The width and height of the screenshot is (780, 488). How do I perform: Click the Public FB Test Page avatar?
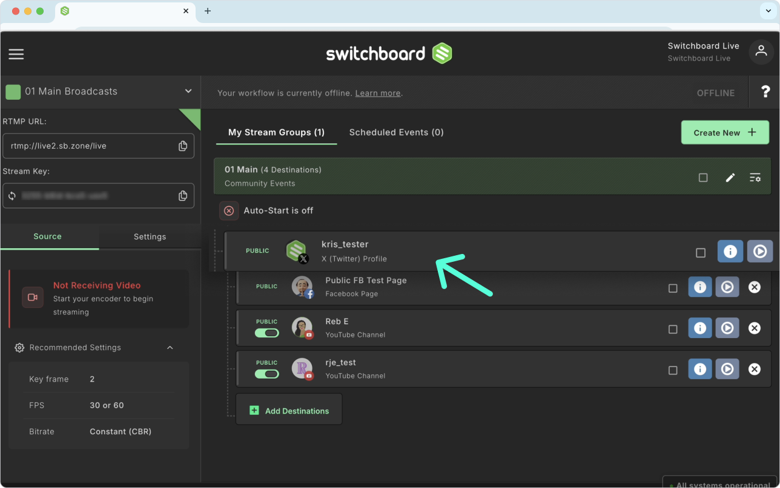click(302, 287)
